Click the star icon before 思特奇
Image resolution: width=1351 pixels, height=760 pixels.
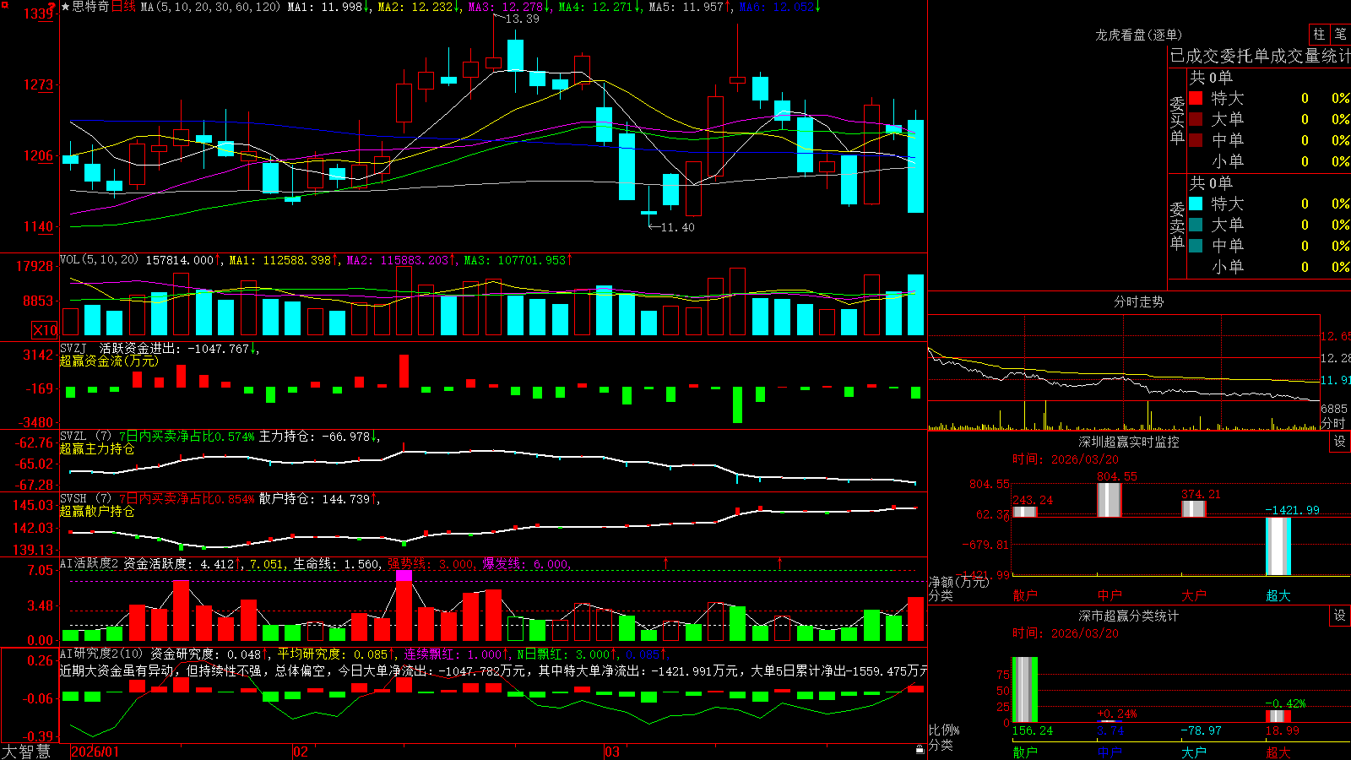pyautogui.click(x=66, y=7)
